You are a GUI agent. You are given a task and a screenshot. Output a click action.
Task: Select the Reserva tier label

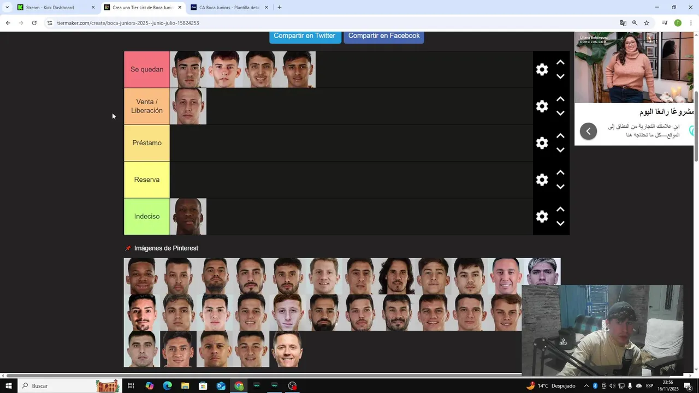point(147,180)
